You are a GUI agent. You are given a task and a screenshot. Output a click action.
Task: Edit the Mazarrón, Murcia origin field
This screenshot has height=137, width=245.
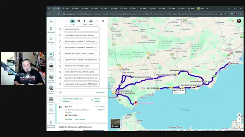(x=82, y=29)
